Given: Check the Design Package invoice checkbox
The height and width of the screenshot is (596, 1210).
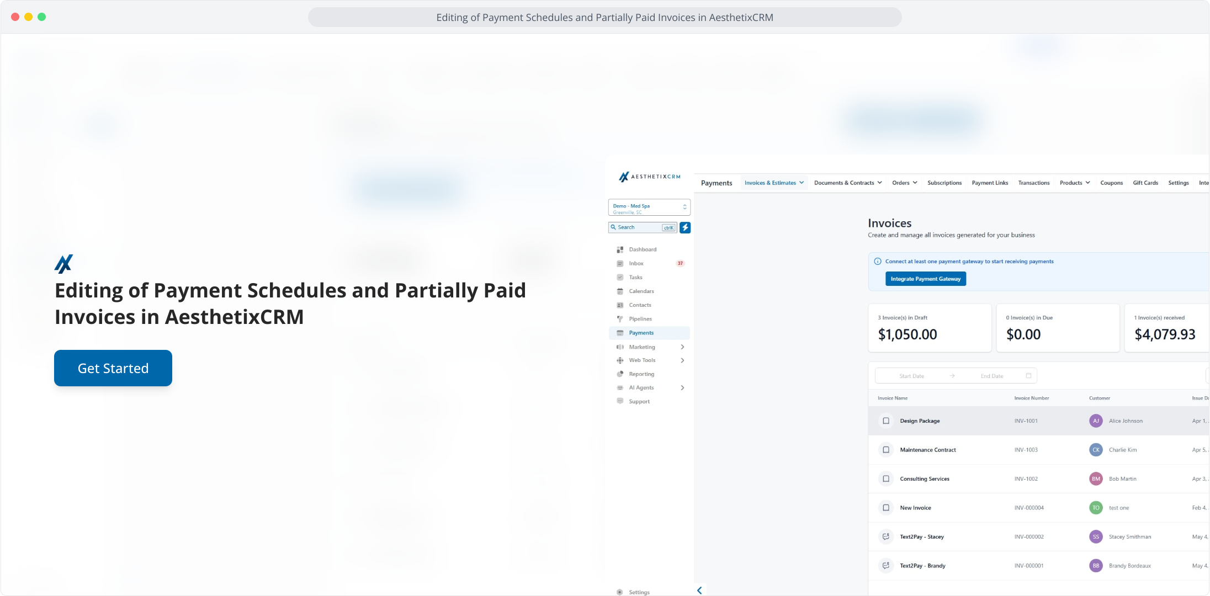Looking at the screenshot, I should tap(886, 421).
